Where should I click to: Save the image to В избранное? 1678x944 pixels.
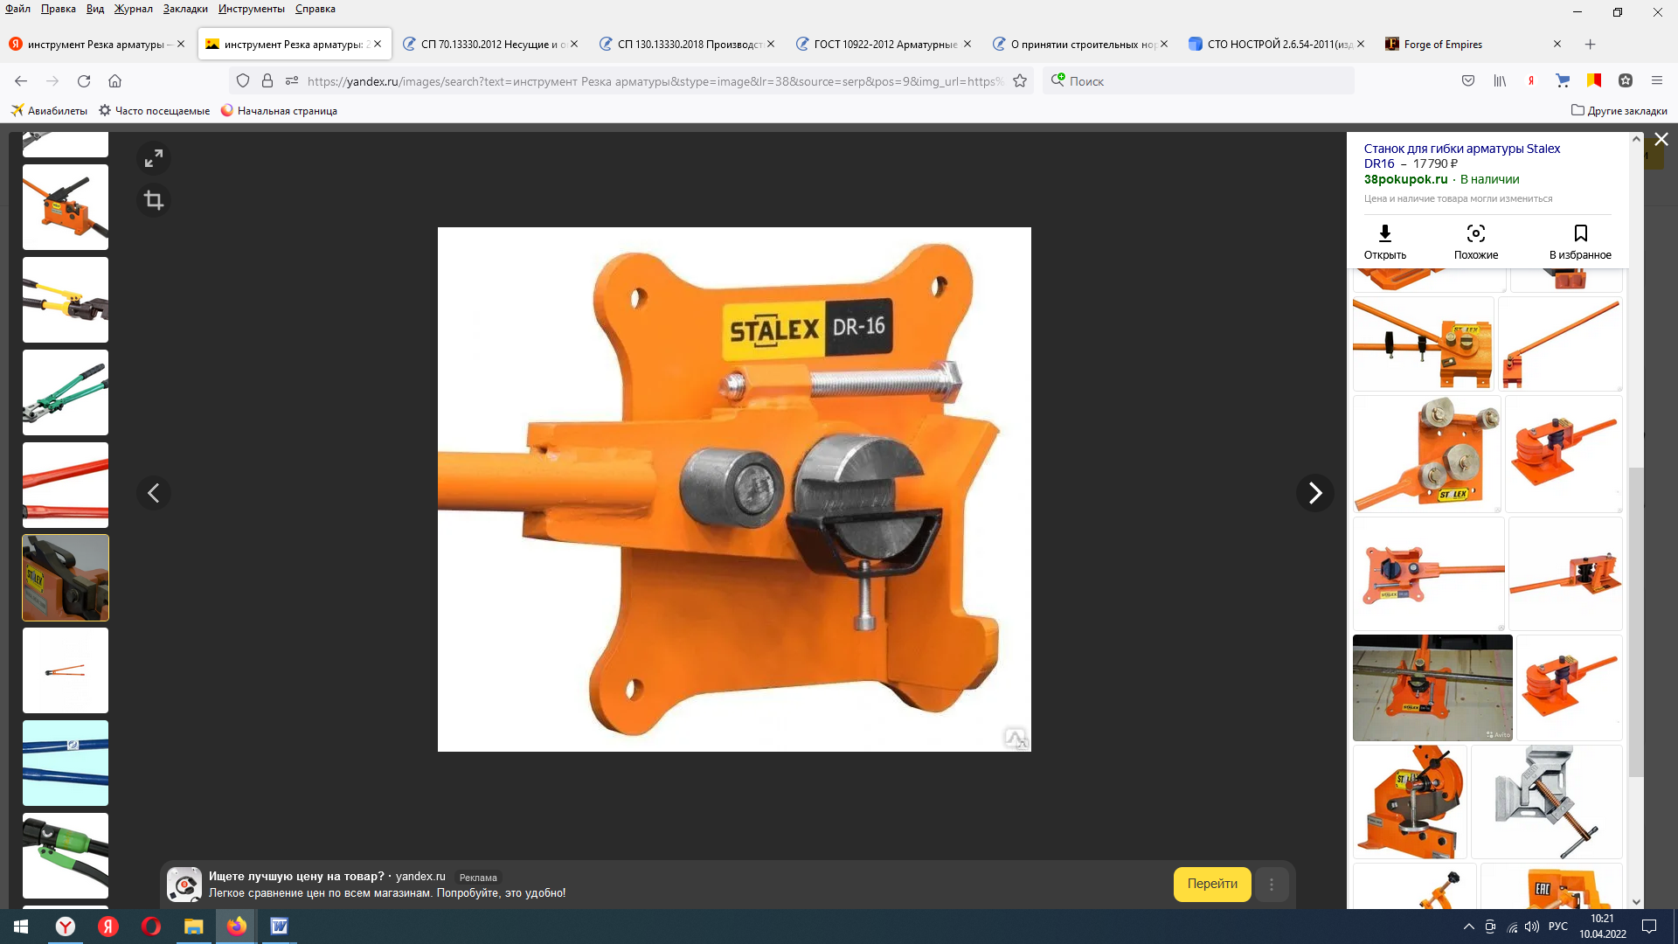[x=1580, y=242]
